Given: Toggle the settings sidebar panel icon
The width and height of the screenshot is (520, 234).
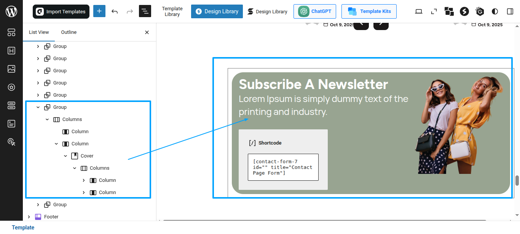Looking at the screenshot, I should 510,11.
